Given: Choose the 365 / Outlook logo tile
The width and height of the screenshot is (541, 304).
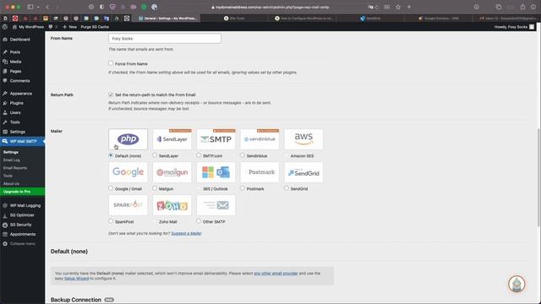Looking at the screenshot, I should [x=216, y=172].
